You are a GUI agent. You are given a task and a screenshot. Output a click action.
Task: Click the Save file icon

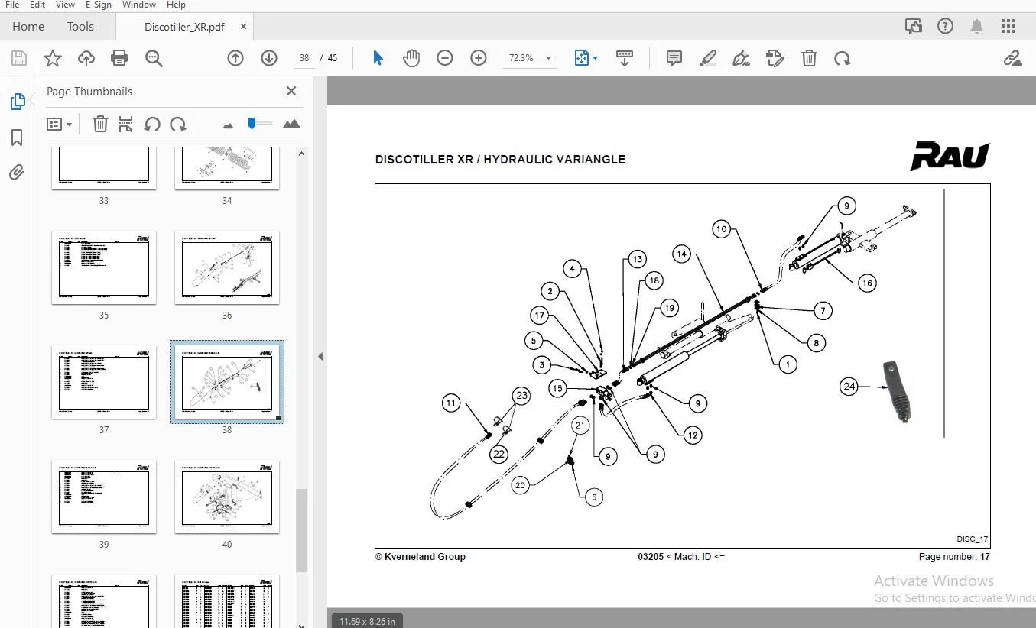[18, 59]
